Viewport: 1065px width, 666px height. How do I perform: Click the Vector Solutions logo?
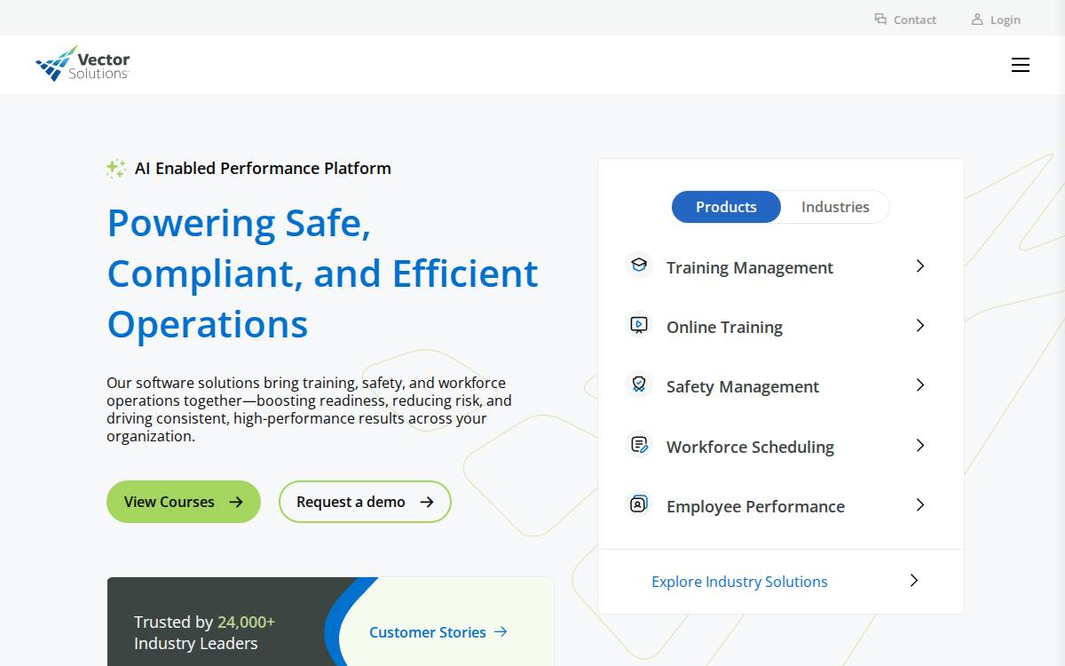[83, 64]
